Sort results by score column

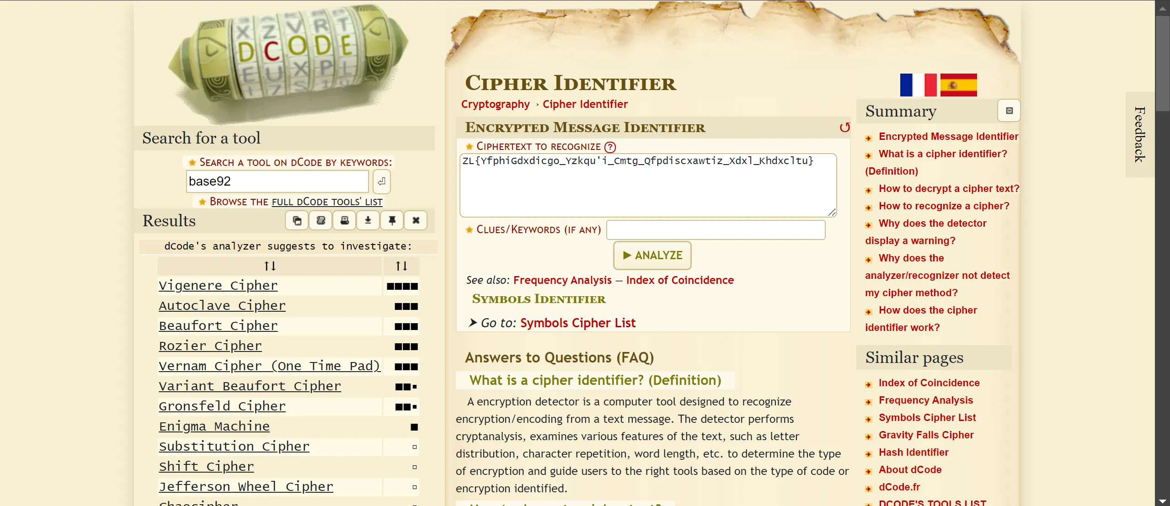tap(401, 266)
